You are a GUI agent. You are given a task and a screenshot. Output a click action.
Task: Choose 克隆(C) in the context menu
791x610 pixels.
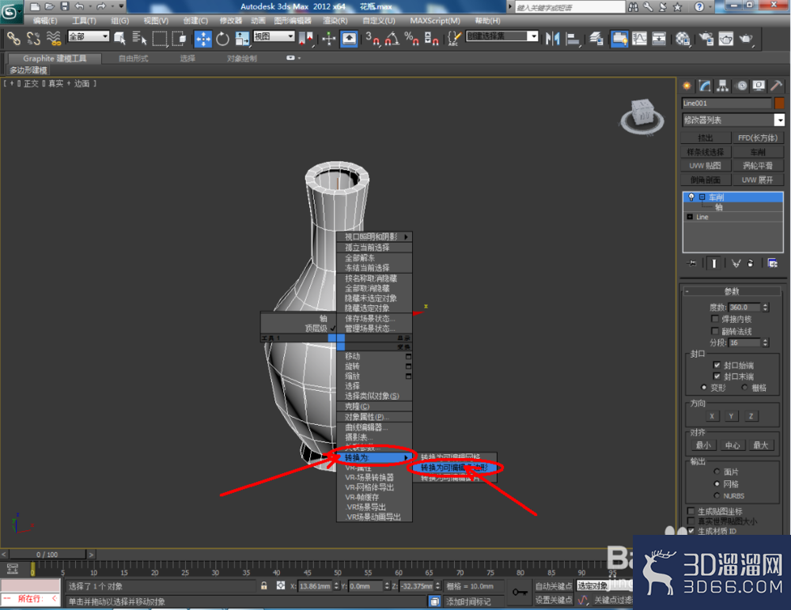coord(375,407)
